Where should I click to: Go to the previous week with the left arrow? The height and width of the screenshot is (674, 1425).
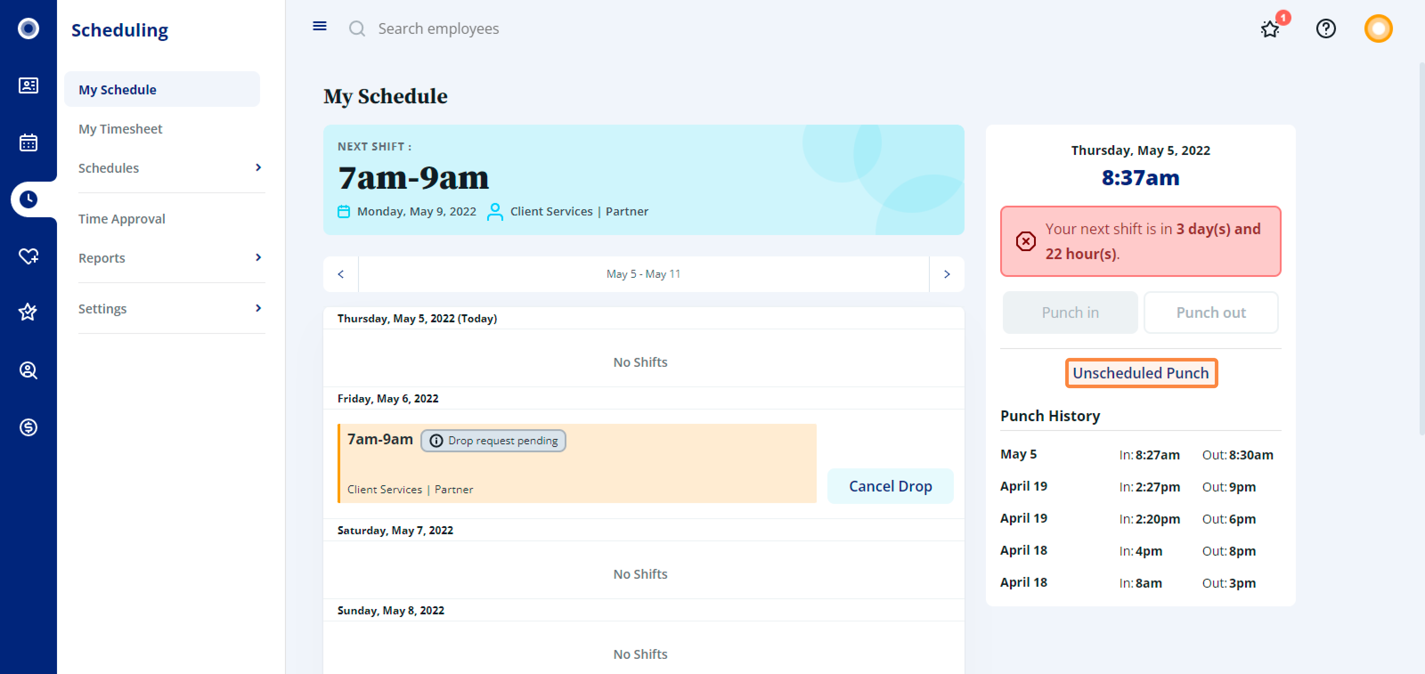pyautogui.click(x=341, y=274)
